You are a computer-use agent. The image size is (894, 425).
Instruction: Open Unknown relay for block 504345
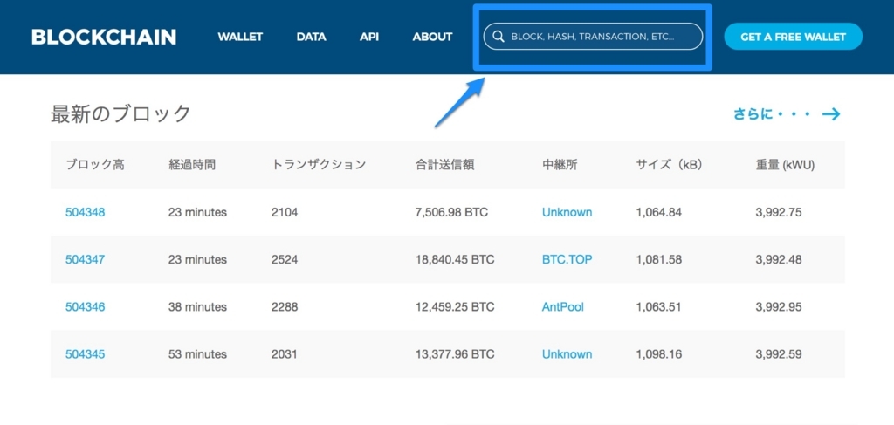[x=567, y=354]
